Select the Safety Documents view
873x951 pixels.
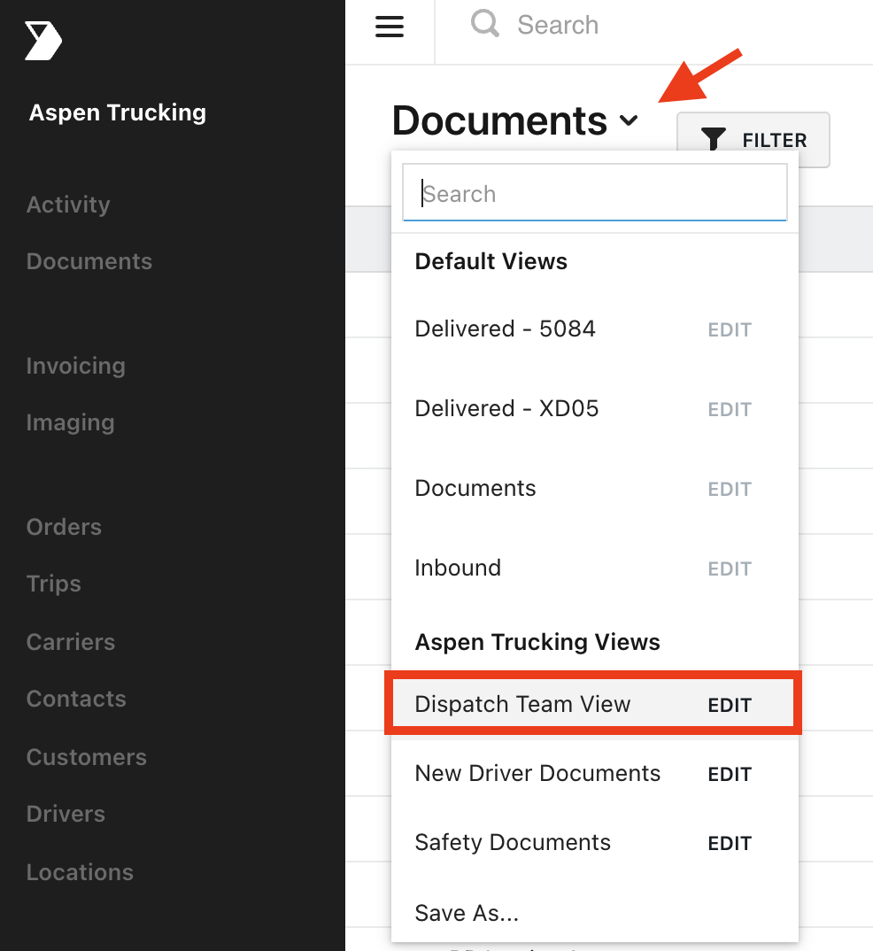click(x=513, y=842)
